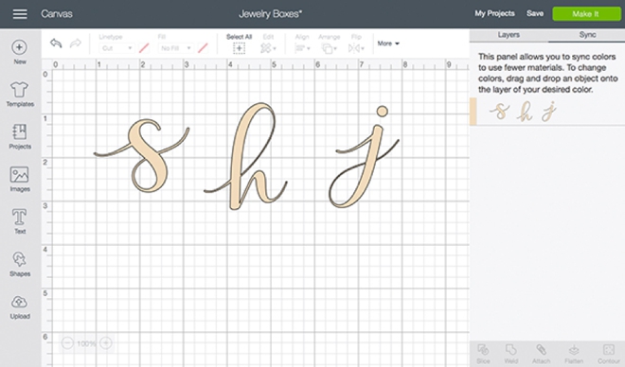This screenshot has width=625, height=367.
Task: Switch to the Sync tab
Action: click(x=587, y=35)
